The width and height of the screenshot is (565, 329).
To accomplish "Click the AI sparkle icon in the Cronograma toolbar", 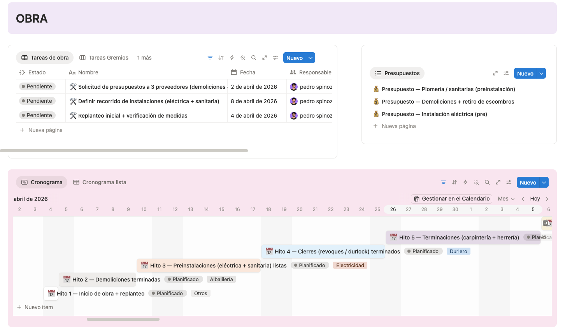I will 476,182.
